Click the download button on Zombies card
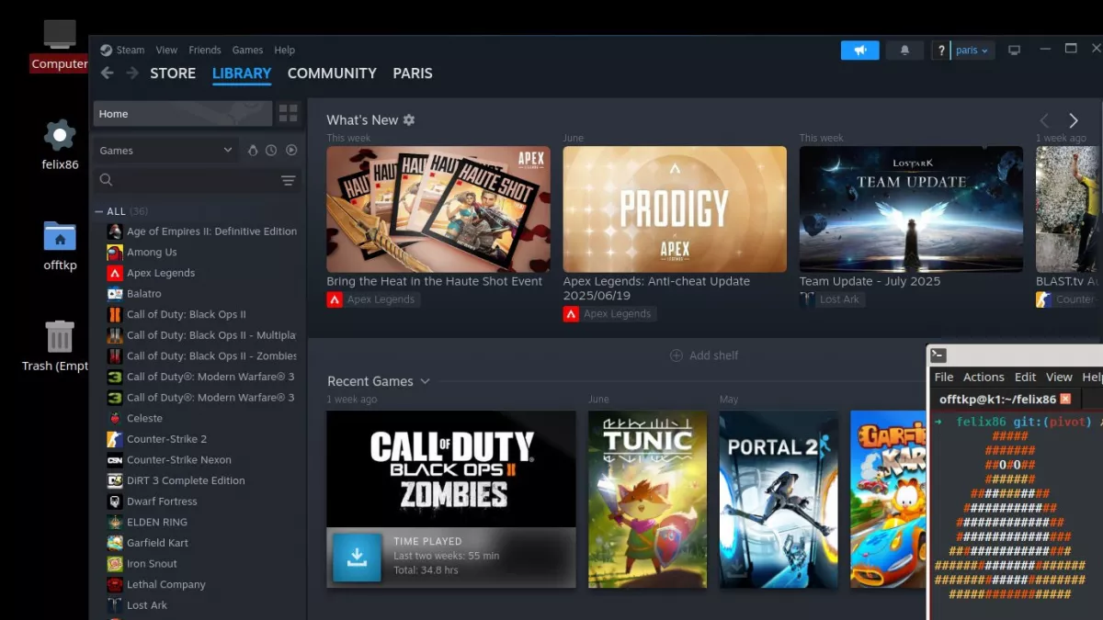This screenshot has height=620, width=1103. pyautogui.click(x=357, y=557)
